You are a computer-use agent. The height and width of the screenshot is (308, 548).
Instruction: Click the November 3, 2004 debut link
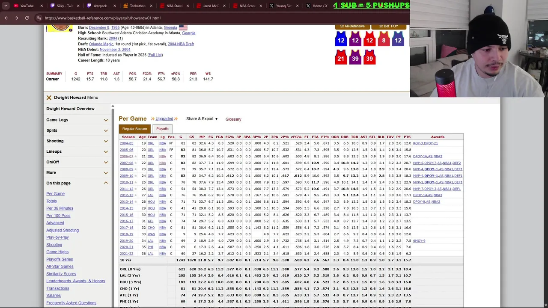coord(115,50)
